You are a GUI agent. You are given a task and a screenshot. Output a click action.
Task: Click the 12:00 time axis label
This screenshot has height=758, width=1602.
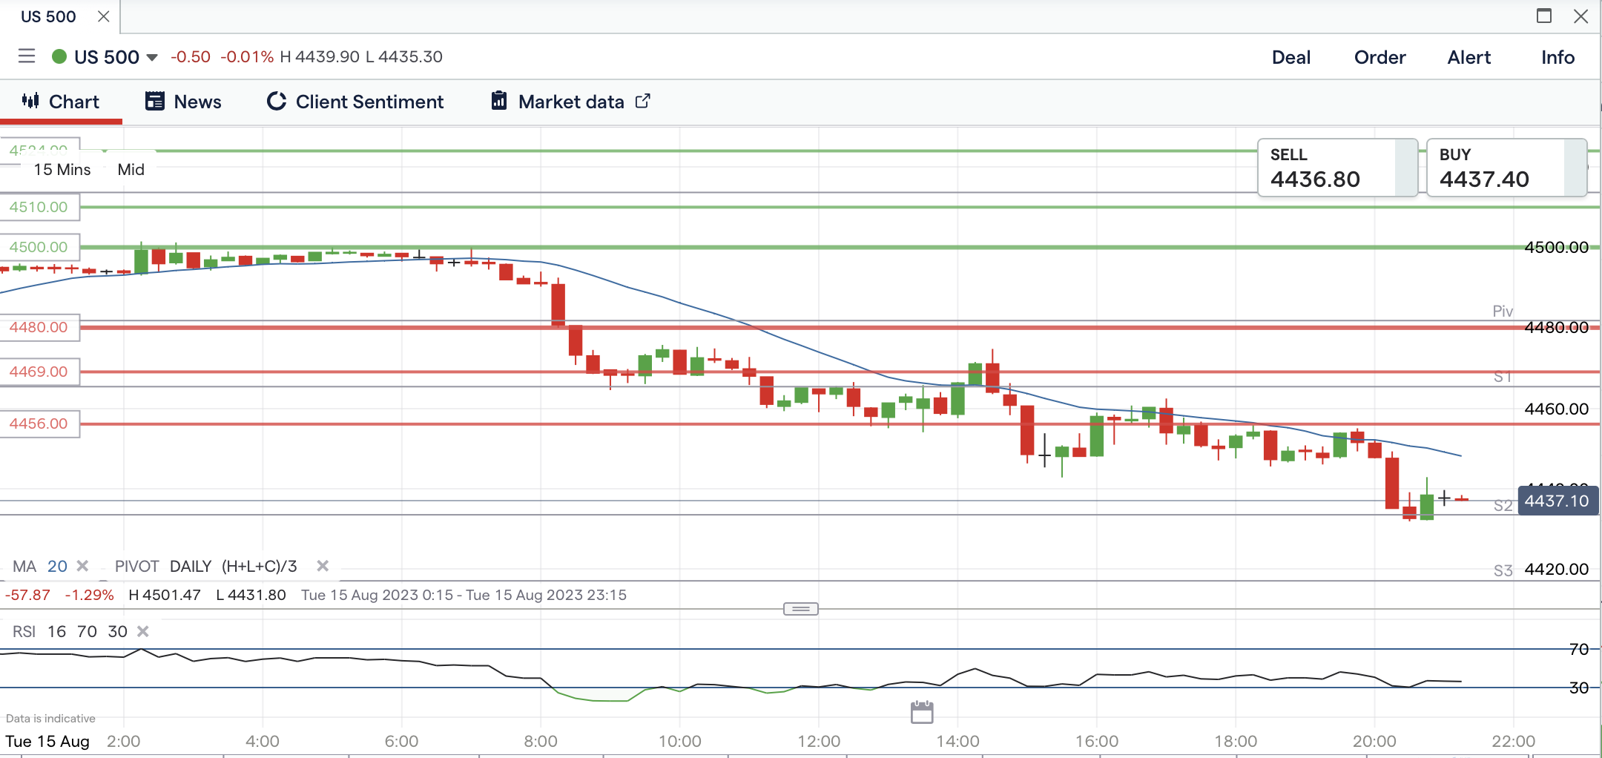pos(819,741)
